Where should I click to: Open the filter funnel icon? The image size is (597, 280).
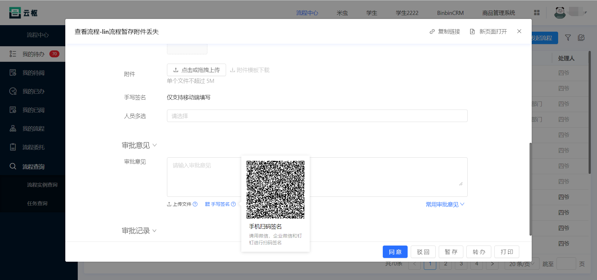(568, 38)
